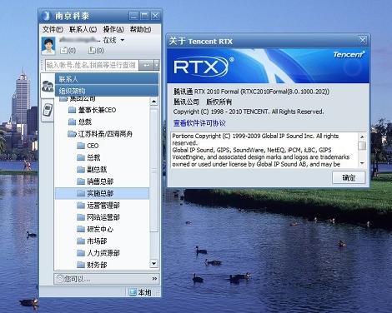Open the 文件(F) menu

tap(53, 29)
